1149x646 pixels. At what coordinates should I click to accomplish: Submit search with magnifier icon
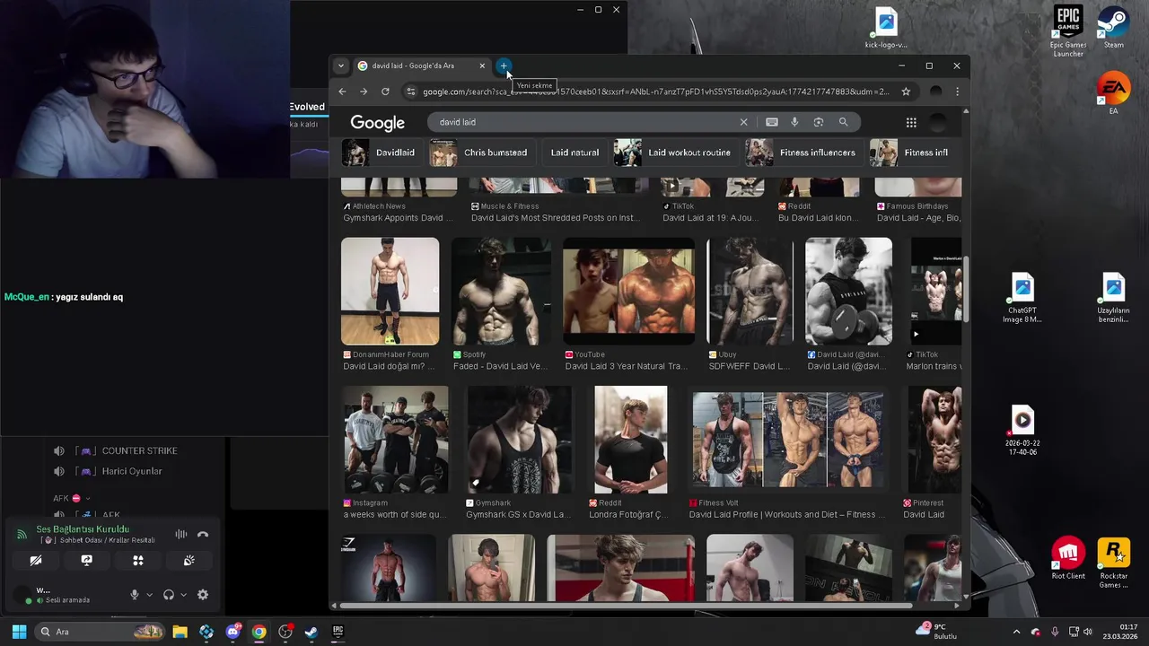point(843,122)
